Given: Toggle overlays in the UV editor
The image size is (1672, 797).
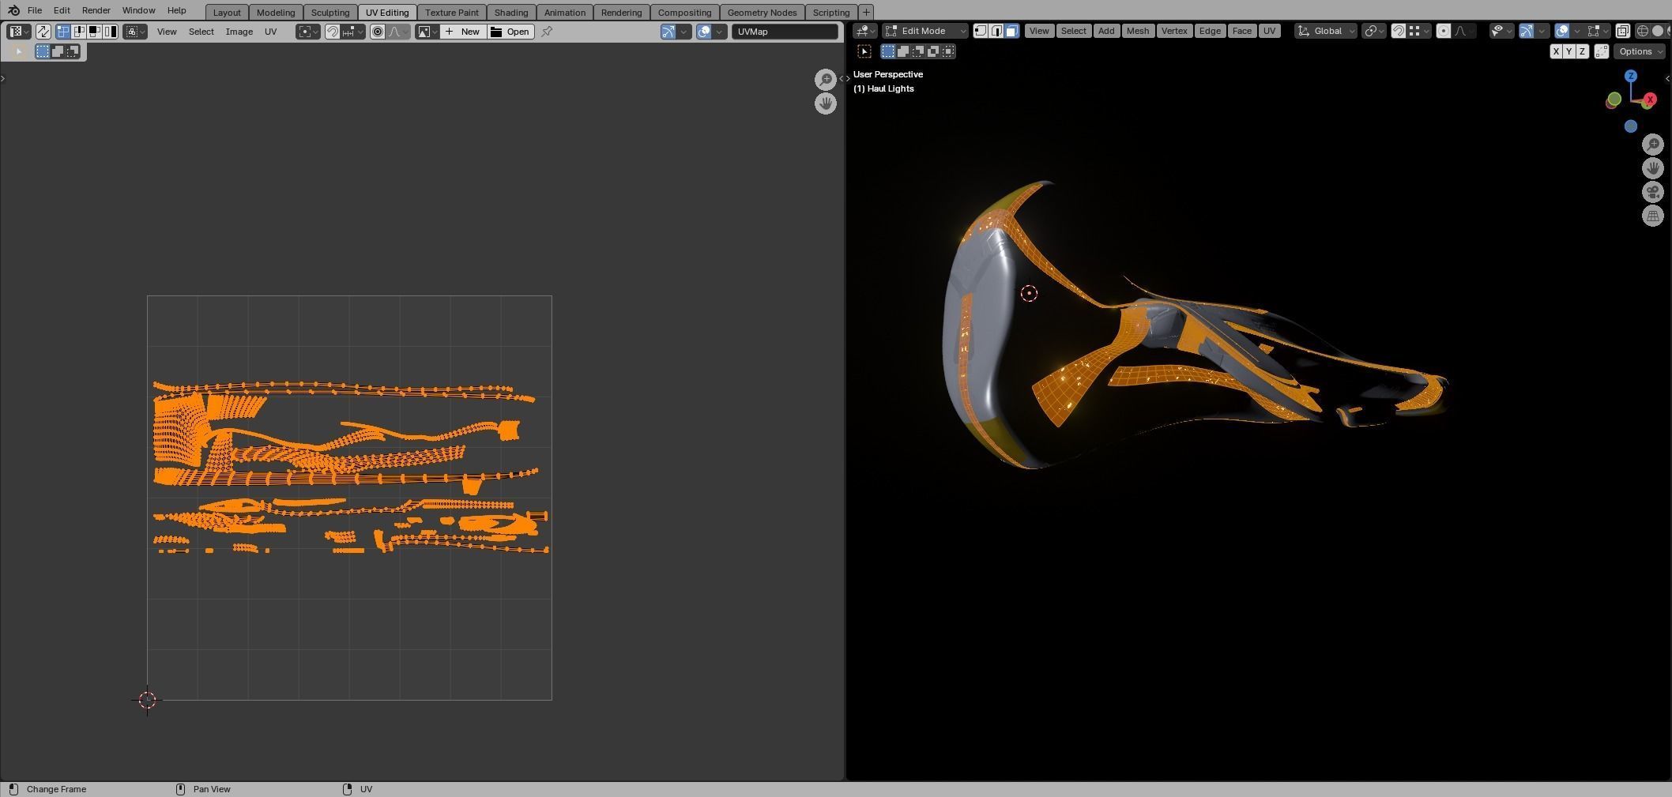Looking at the screenshot, I should click(x=703, y=32).
